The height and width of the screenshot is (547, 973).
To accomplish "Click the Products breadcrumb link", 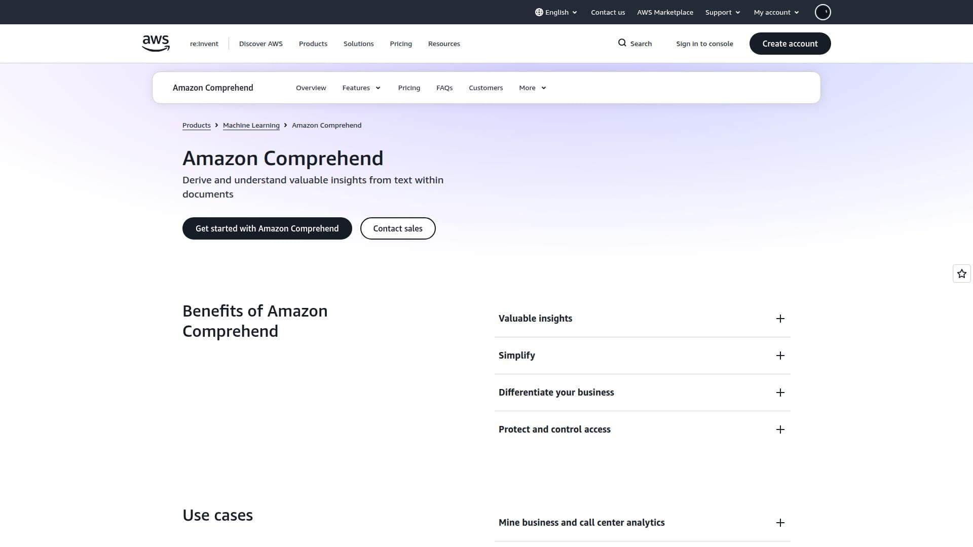I will coord(197,125).
